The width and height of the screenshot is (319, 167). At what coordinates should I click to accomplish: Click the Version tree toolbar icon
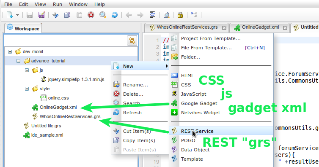pyautogui.click(x=194, y=15)
